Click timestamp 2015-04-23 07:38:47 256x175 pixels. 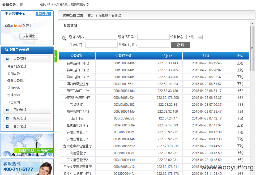[207, 112]
